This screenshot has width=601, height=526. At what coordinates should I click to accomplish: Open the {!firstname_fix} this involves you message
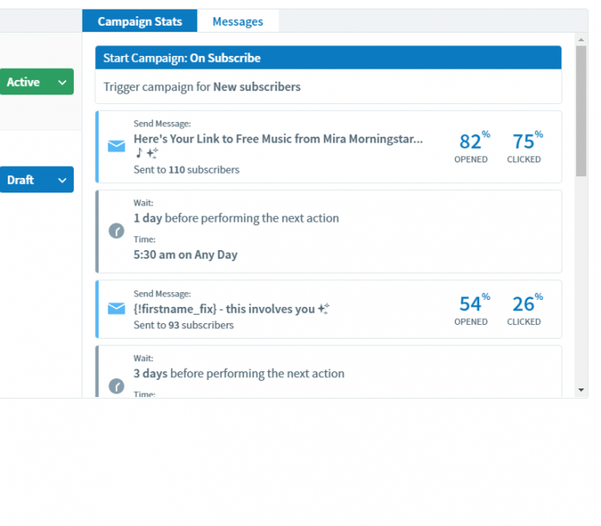[x=231, y=309]
